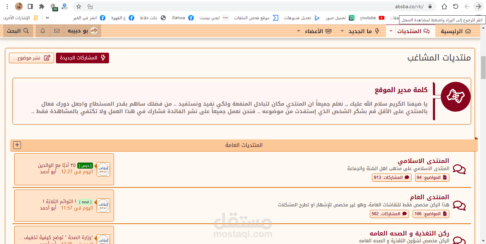
Task: Expand the الأعضاء dropdown arrow
Action: (299, 31)
